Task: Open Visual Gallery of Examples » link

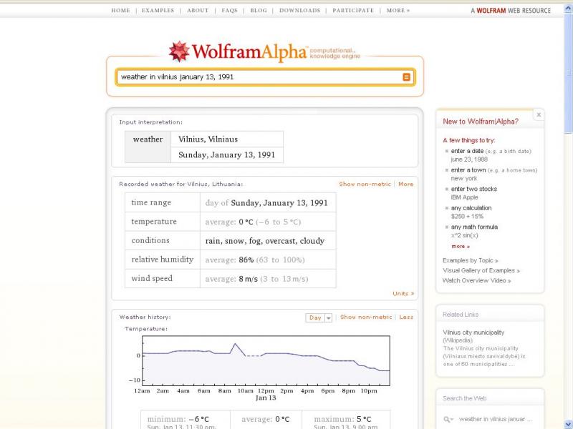Action: coord(481,271)
